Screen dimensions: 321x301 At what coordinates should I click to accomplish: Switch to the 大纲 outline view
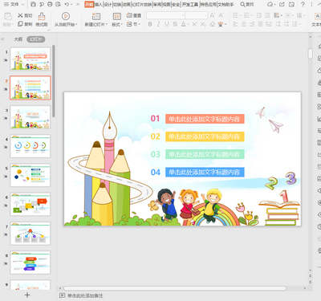pyautogui.click(x=18, y=39)
